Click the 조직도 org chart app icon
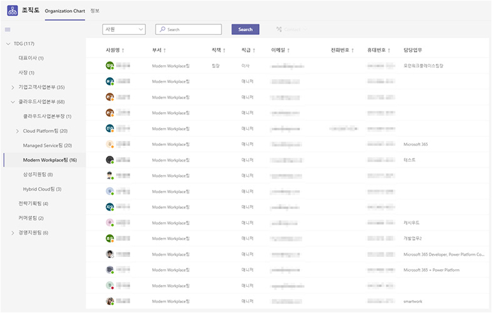Image resolution: width=492 pixels, height=313 pixels. point(12,11)
